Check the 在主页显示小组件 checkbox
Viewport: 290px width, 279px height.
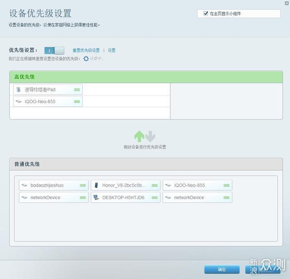(x=206, y=14)
